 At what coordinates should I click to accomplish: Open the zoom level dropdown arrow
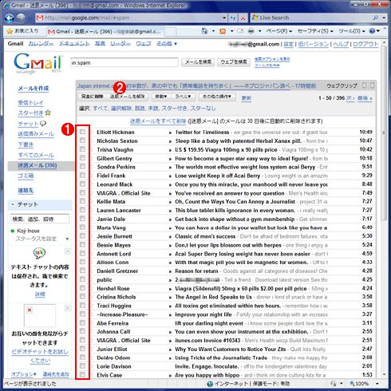coord(377,384)
